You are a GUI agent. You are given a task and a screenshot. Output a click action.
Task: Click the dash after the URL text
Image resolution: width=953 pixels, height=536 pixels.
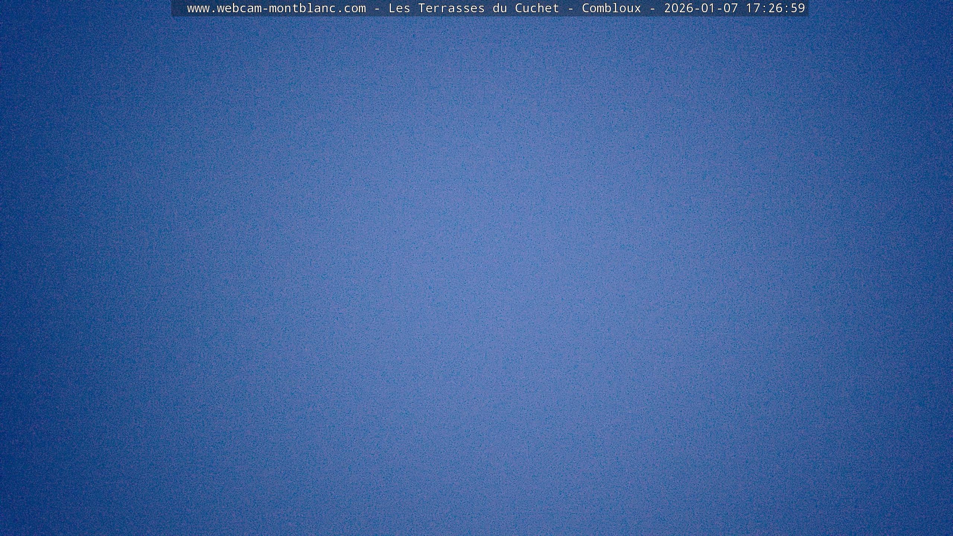(377, 8)
